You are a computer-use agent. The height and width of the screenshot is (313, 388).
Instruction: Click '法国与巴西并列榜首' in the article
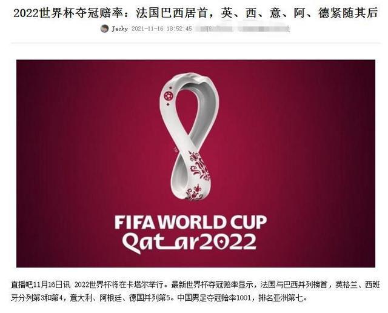(293, 284)
